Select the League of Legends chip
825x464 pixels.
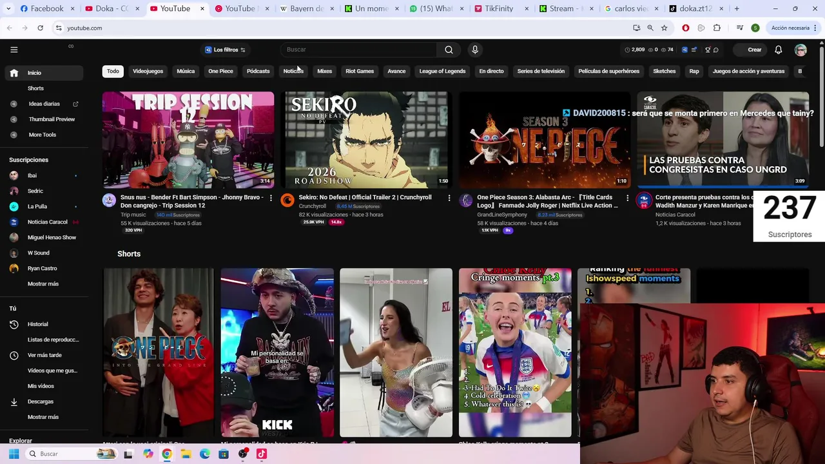click(442, 71)
